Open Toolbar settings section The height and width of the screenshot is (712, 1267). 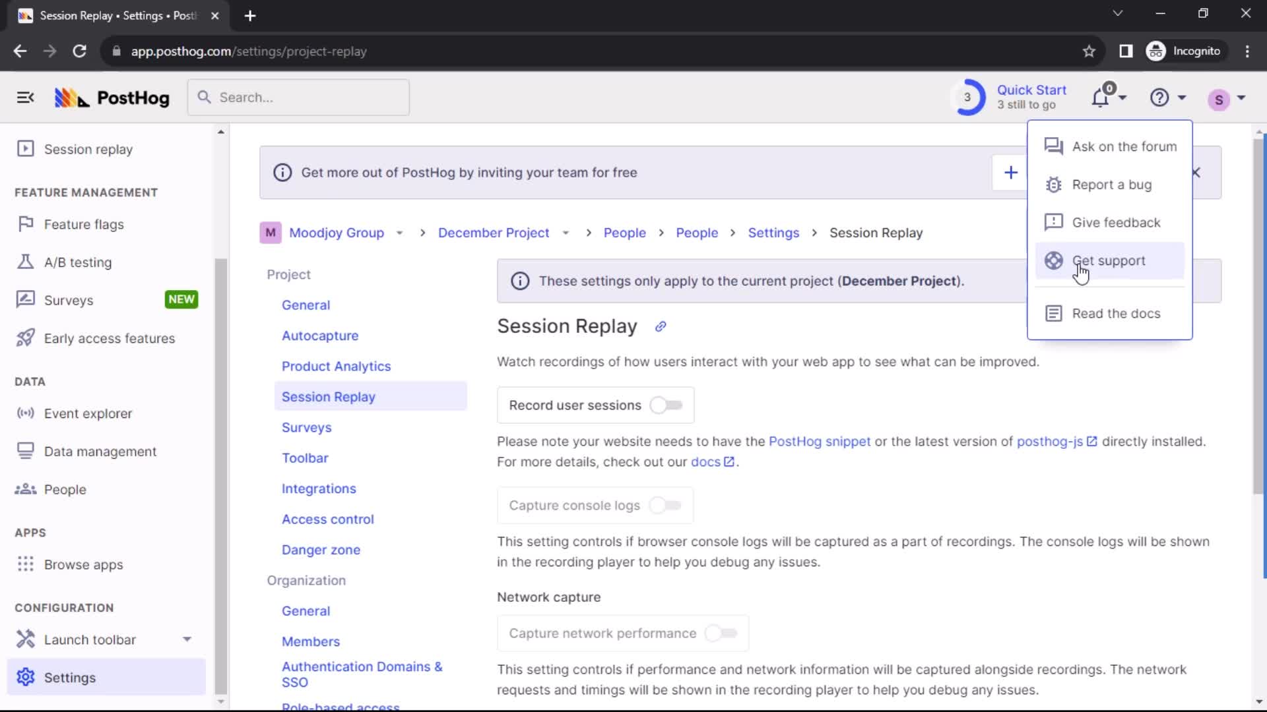point(305,458)
